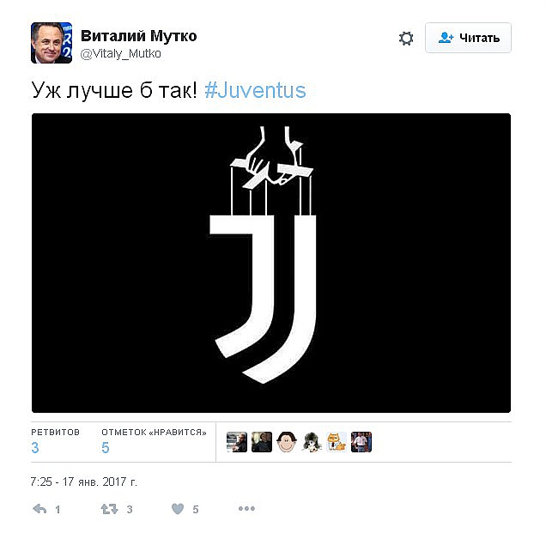Open the gear settings dropdown

tap(406, 38)
